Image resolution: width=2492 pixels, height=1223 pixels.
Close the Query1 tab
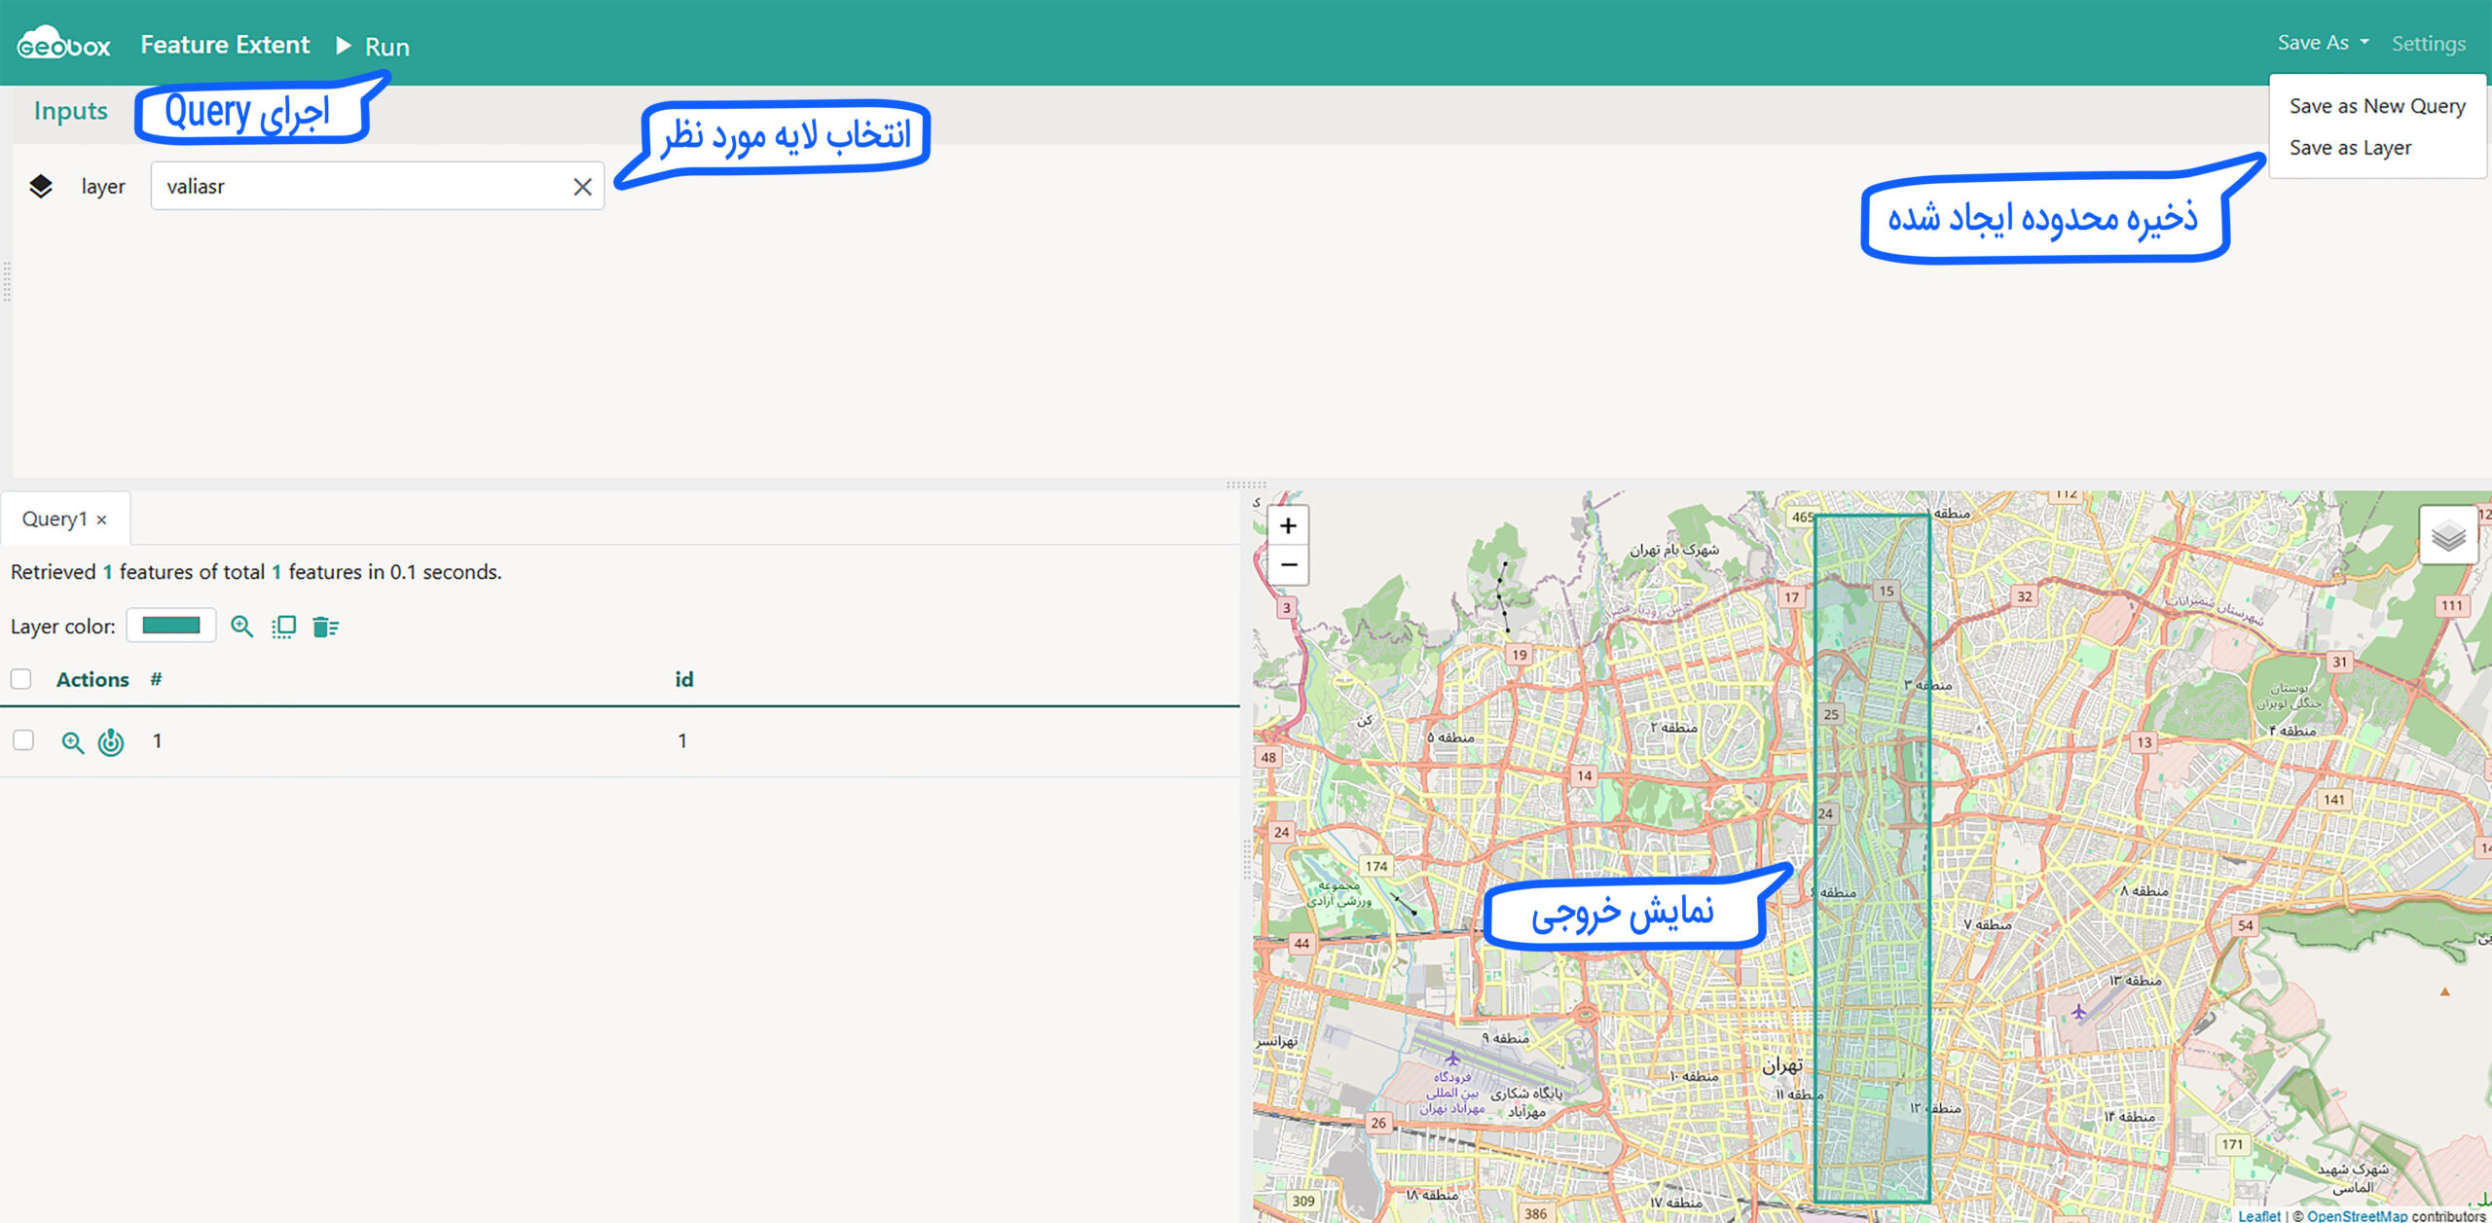102,521
